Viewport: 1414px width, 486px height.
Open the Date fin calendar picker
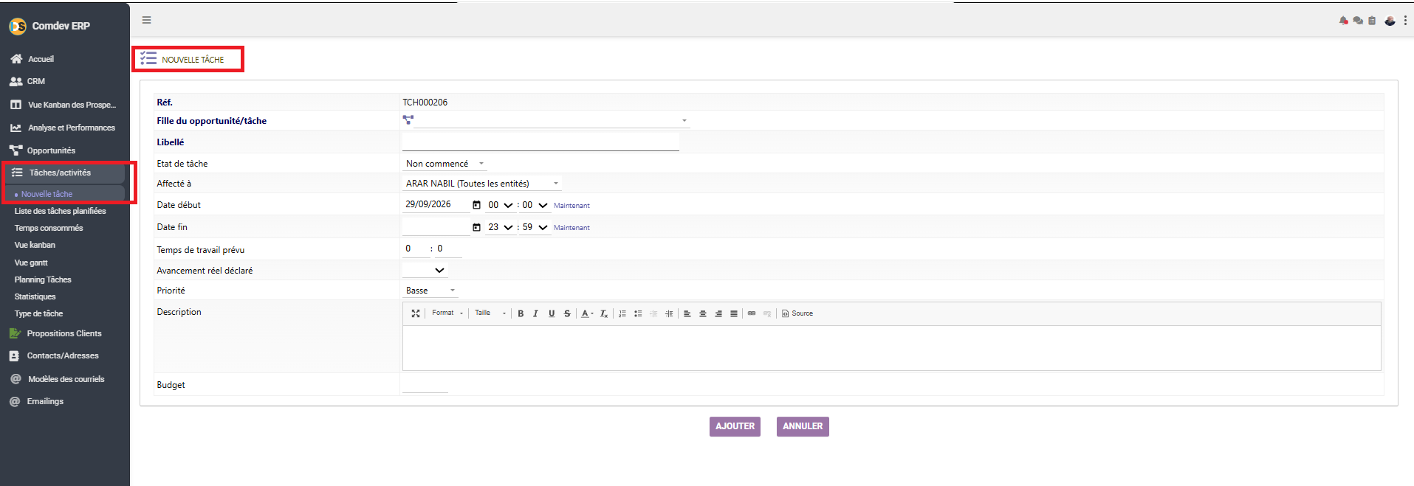click(476, 227)
